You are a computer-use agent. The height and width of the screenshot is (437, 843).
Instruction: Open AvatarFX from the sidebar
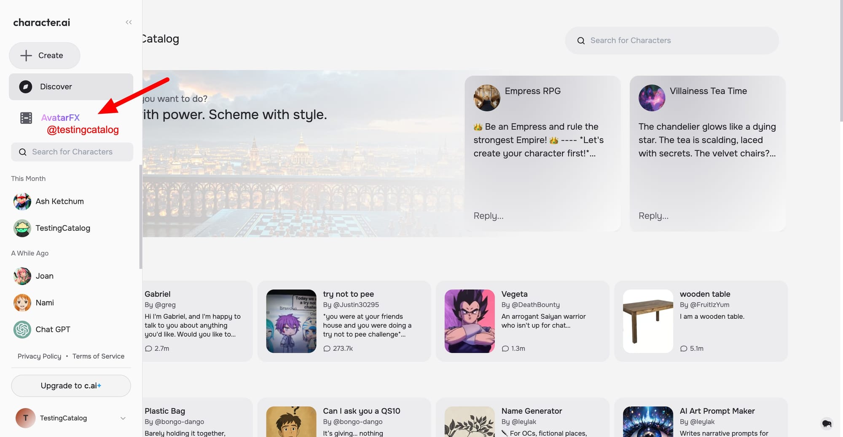[x=60, y=118]
